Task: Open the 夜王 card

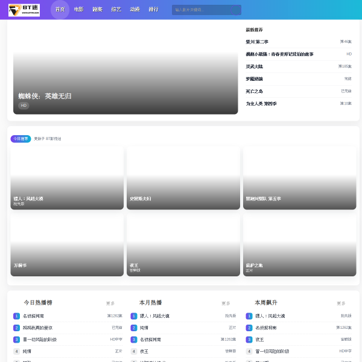Action: [x=183, y=244]
